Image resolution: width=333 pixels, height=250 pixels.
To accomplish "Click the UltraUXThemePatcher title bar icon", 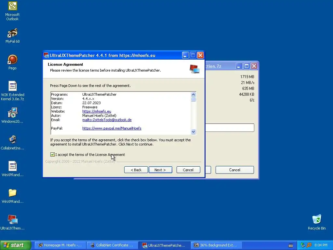I will pos(46,55).
